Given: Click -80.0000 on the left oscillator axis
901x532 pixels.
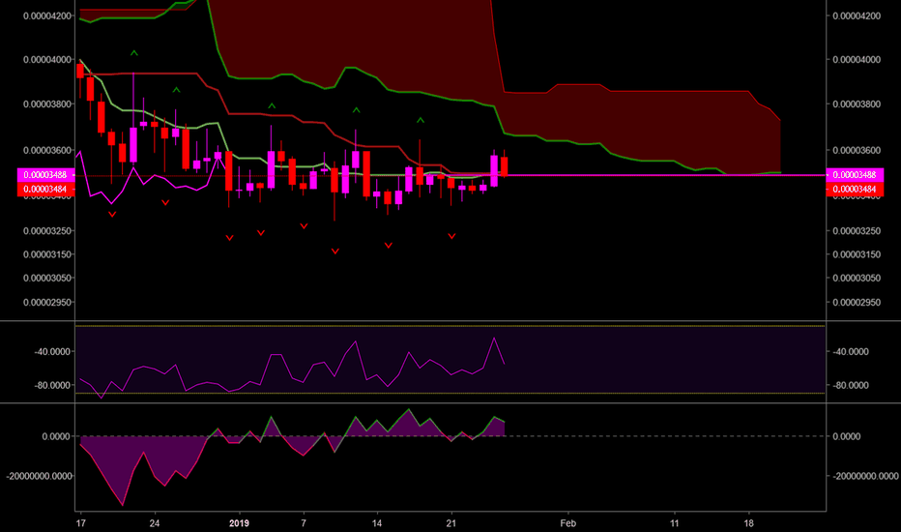Looking at the screenshot, I should coord(53,386).
